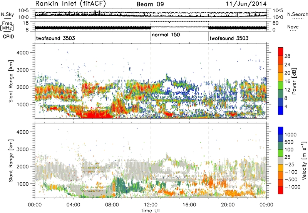Click the '18' frequency axis tick
The width and height of the screenshot is (308, 213).
[26, 23]
